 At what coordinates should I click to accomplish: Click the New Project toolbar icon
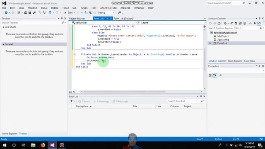pyautogui.click(x=19, y=13)
